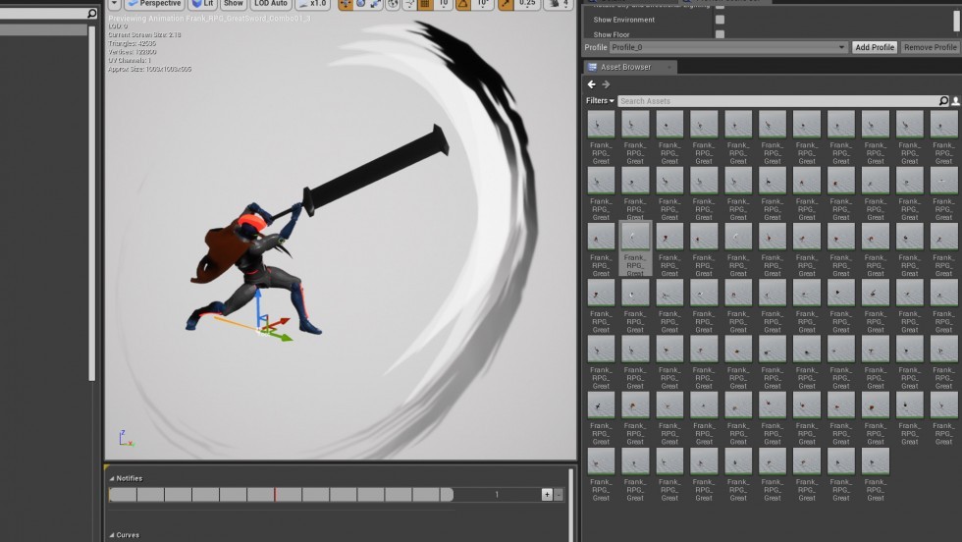Collapse the Notifies section
962x542 pixels.
coord(112,478)
